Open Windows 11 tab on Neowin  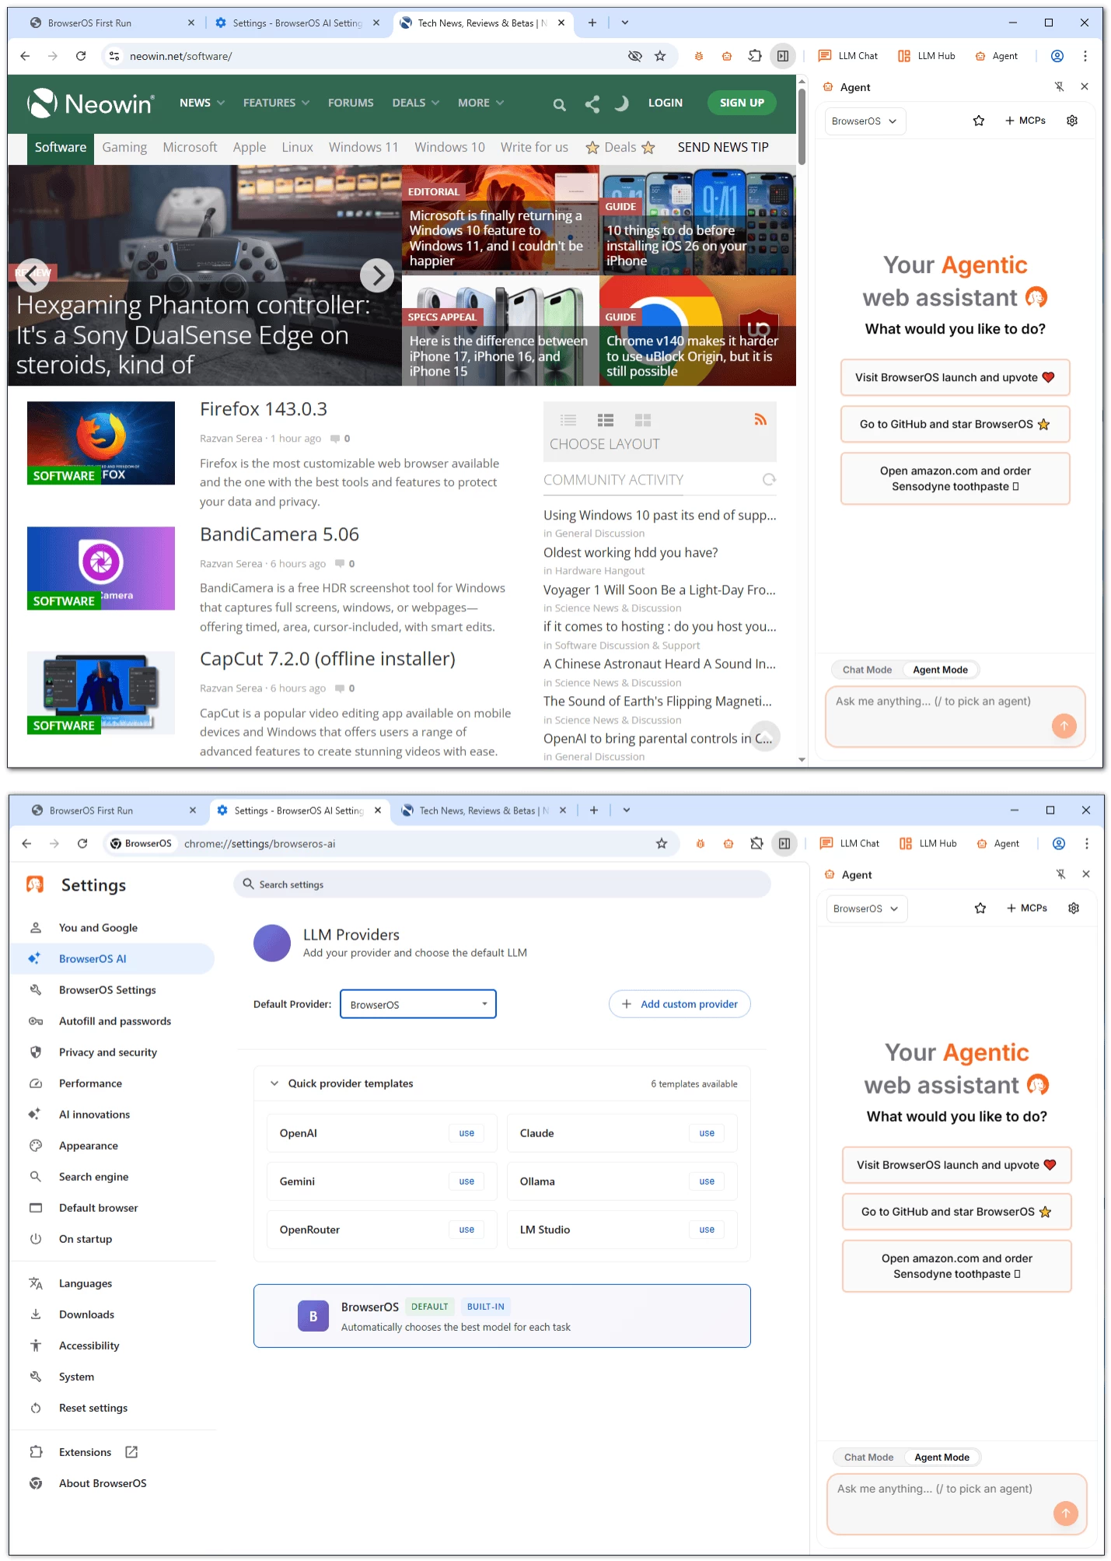coord(363,148)
